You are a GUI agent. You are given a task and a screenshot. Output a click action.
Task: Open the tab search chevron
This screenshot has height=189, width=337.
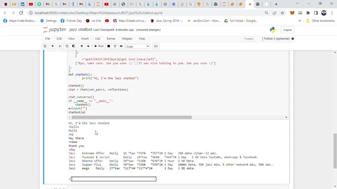[x=297, y=4]
